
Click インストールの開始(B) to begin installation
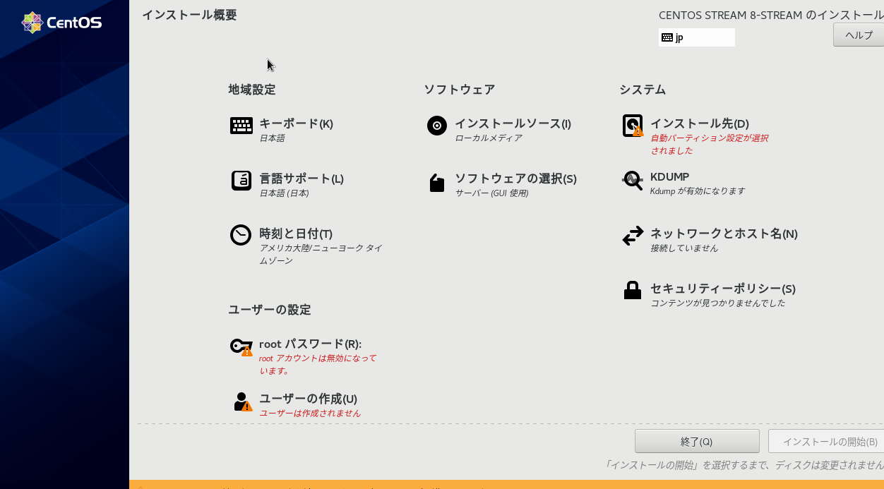pyautogui.click(x=831, y=440)
